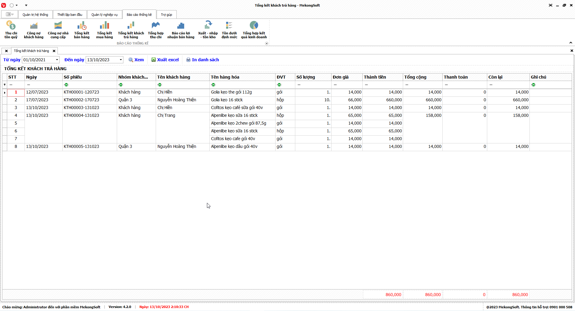Open Tổng kết bán hàng report
Image resolution: width=575 pixels, height=311 pixels.
[x=82, y=30]
